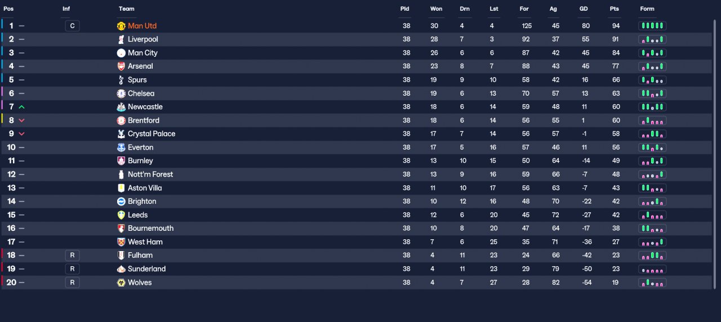Click the Newcastle crest icon
This screenshot has height=322, width=721.
pos(121,107)
